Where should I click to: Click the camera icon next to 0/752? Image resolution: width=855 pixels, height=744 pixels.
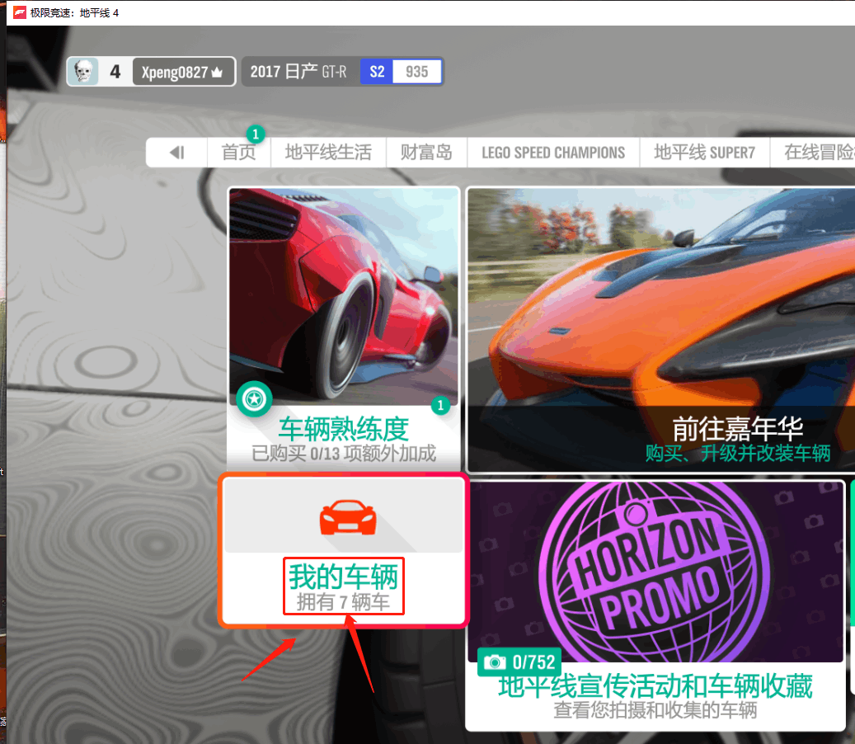click(495, 662)
